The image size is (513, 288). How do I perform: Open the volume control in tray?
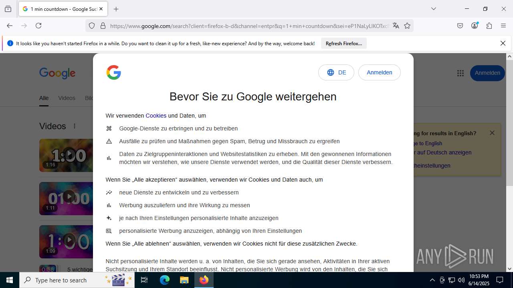(x=461, y=280)
